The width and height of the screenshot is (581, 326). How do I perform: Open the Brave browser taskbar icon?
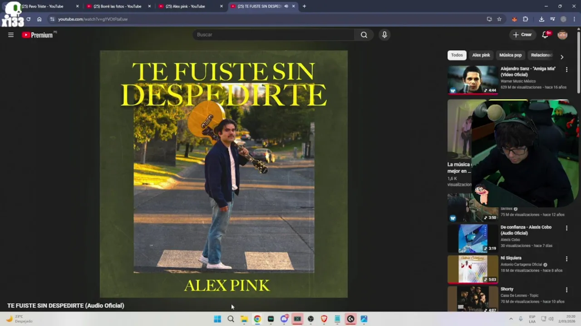[324, 319]
